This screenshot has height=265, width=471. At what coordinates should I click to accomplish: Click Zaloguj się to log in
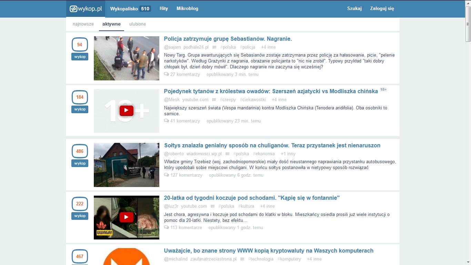pos(381,8)
